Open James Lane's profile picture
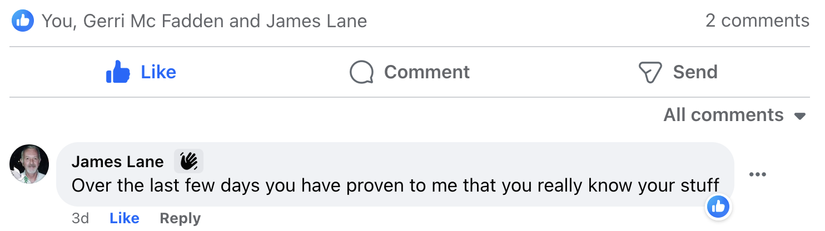This screenshot has height=231, width=825. pyautogui.click(x=29, y=164)
